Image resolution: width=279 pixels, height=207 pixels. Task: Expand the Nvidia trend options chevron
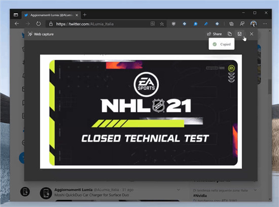click(255, 190)
